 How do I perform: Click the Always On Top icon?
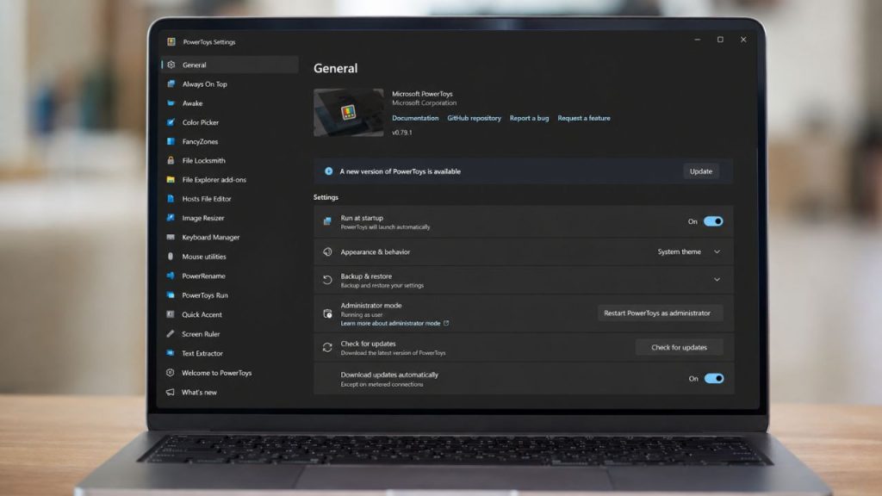tap(171, 84)
